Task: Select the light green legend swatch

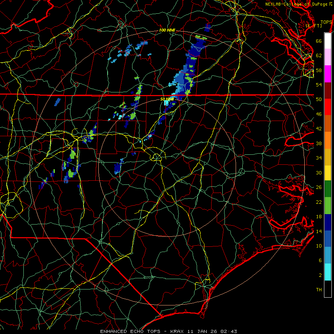Action: pos(328,206)
